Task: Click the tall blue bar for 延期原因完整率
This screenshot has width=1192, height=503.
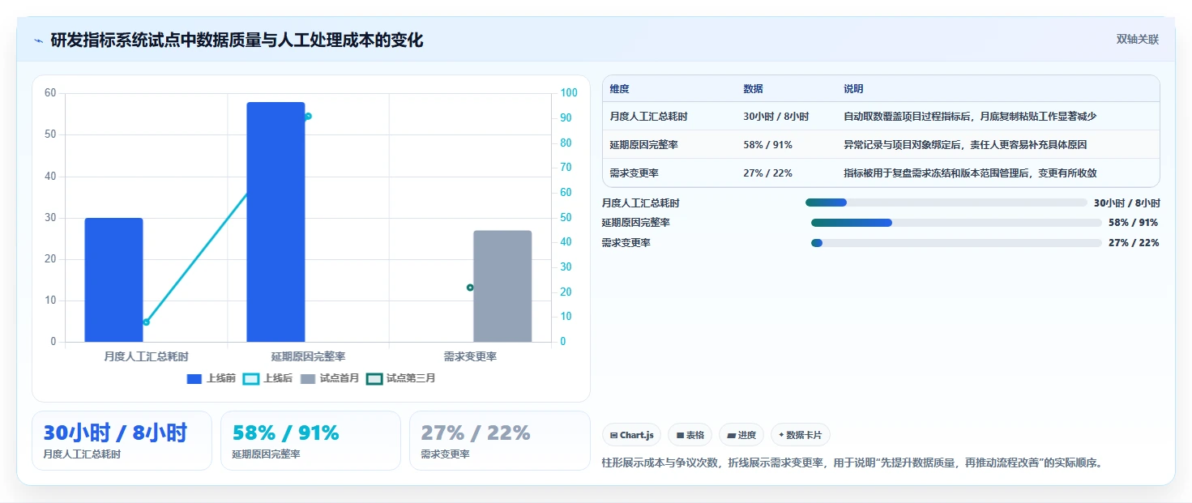Action: (276, 222)
